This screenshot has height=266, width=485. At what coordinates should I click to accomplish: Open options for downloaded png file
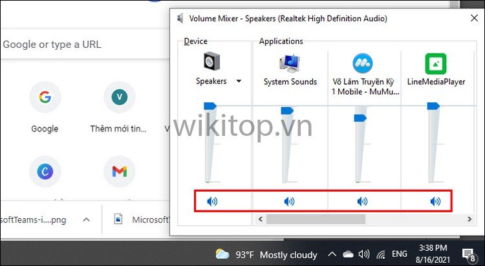point(86,220)
